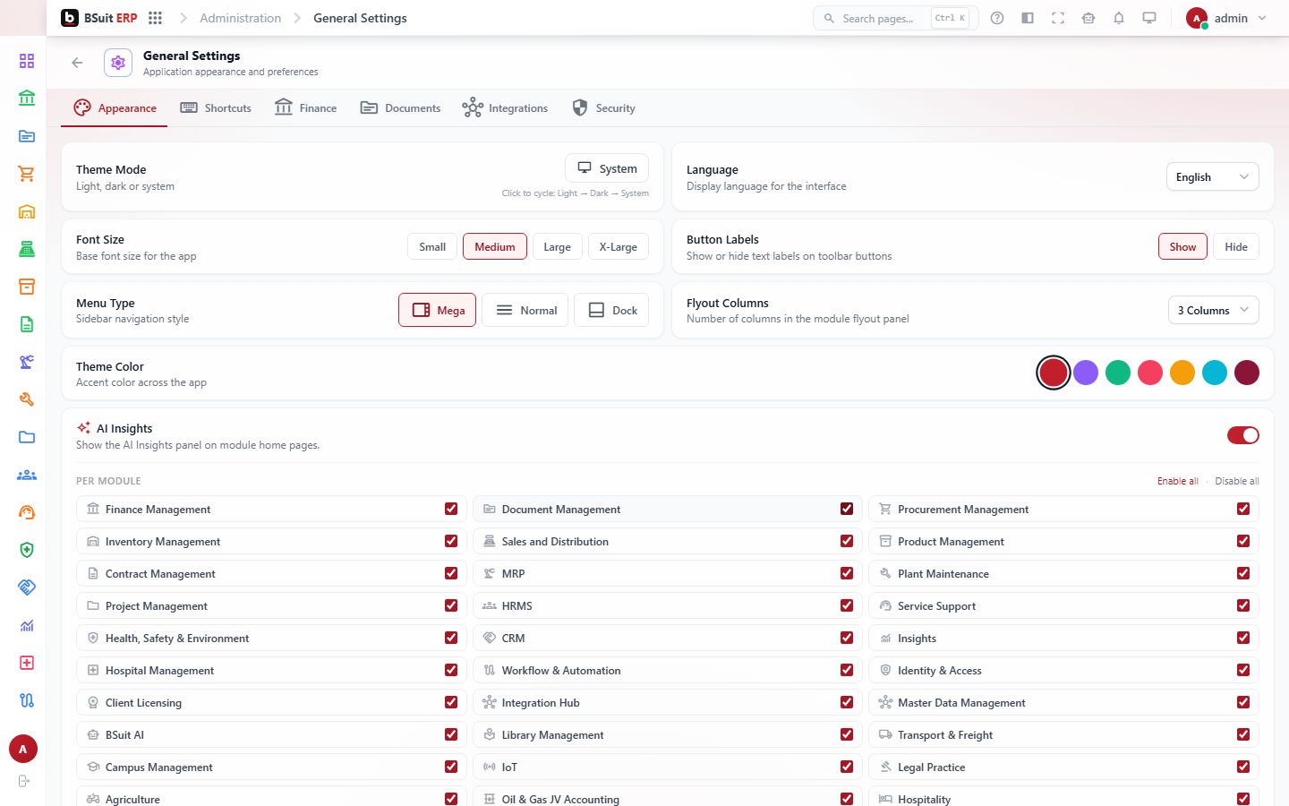Click Enable all link
Viewport: 1289px width, 806px height.
tap(1178, 481)
